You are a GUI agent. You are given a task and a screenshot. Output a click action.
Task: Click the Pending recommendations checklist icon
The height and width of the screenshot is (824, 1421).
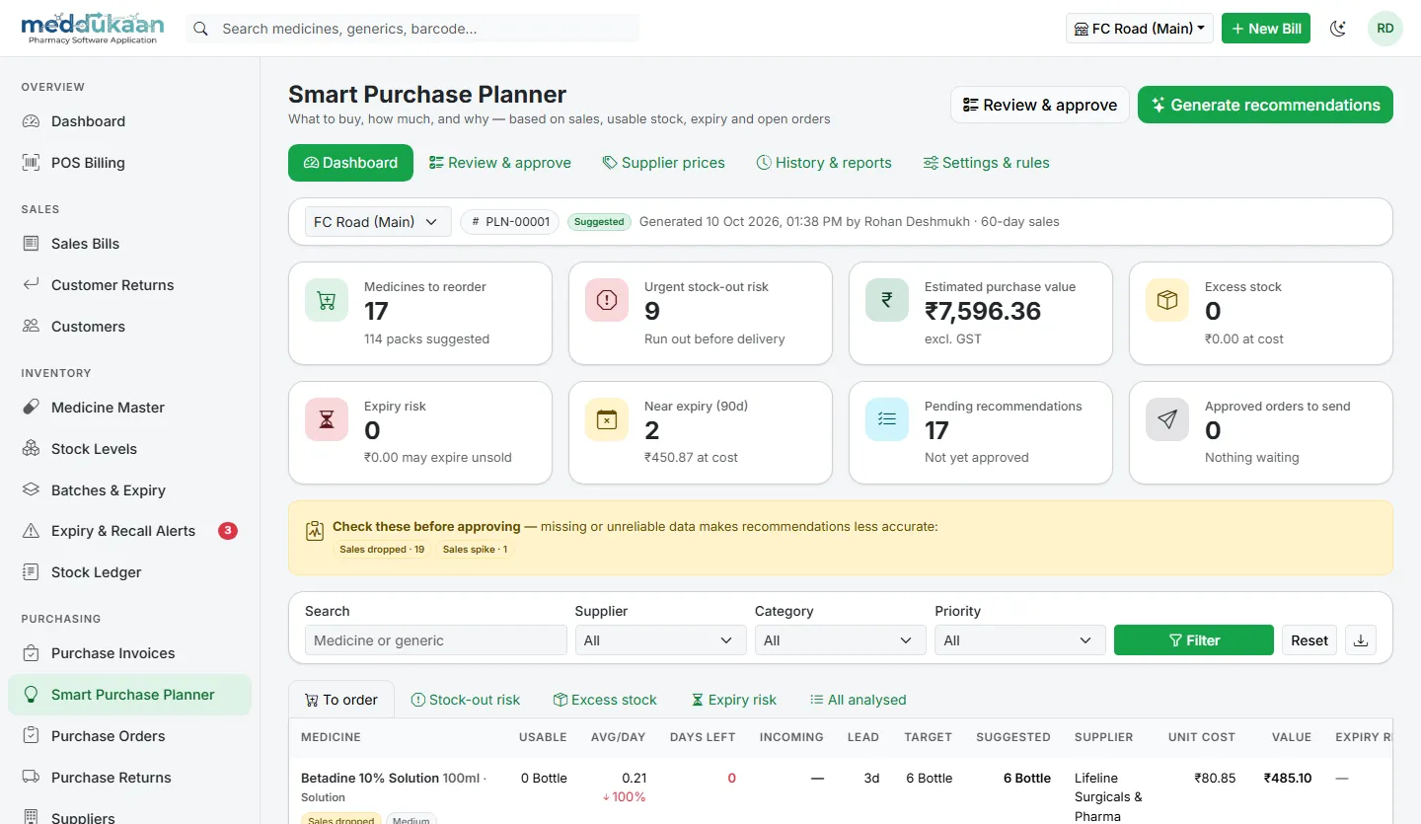click(x=887, y=419)
